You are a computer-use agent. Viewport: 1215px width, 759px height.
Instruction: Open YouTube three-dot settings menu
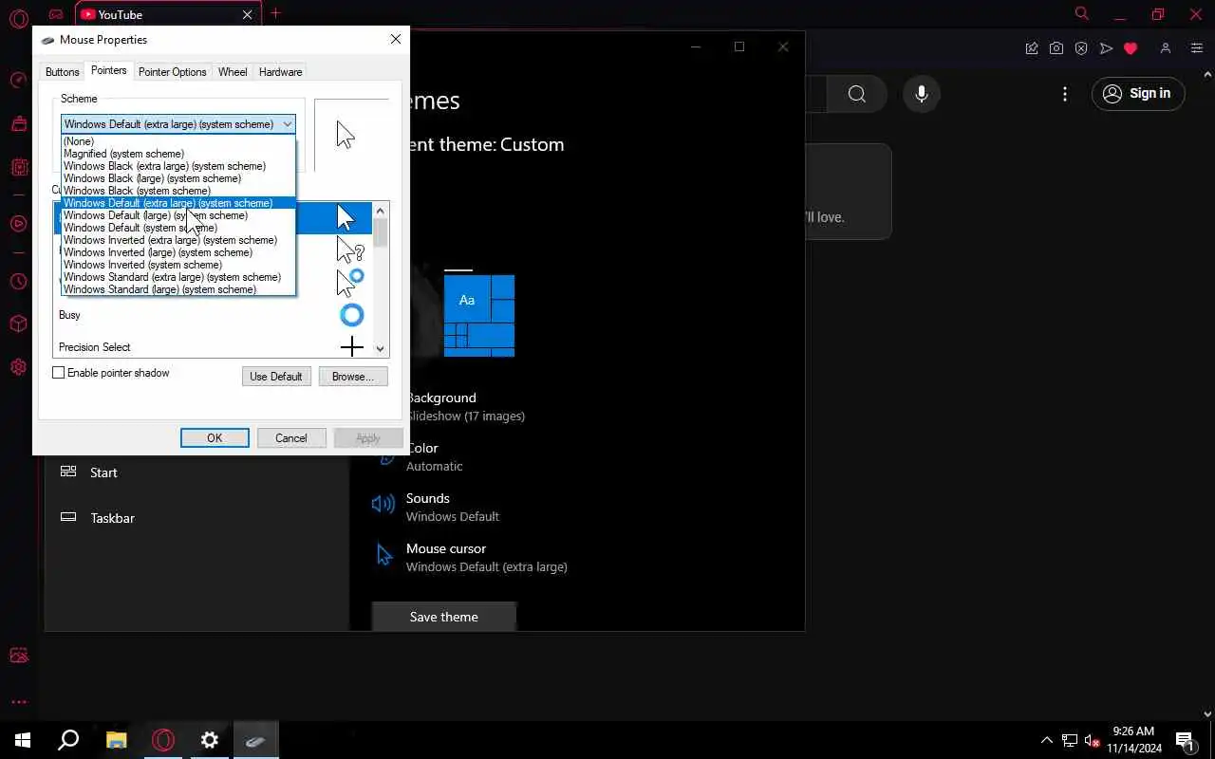[1065, 94]
